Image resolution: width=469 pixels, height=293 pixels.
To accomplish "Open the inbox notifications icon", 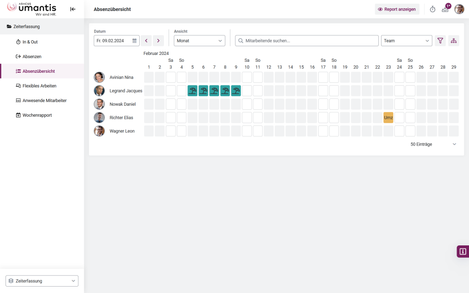I will 445,10.
